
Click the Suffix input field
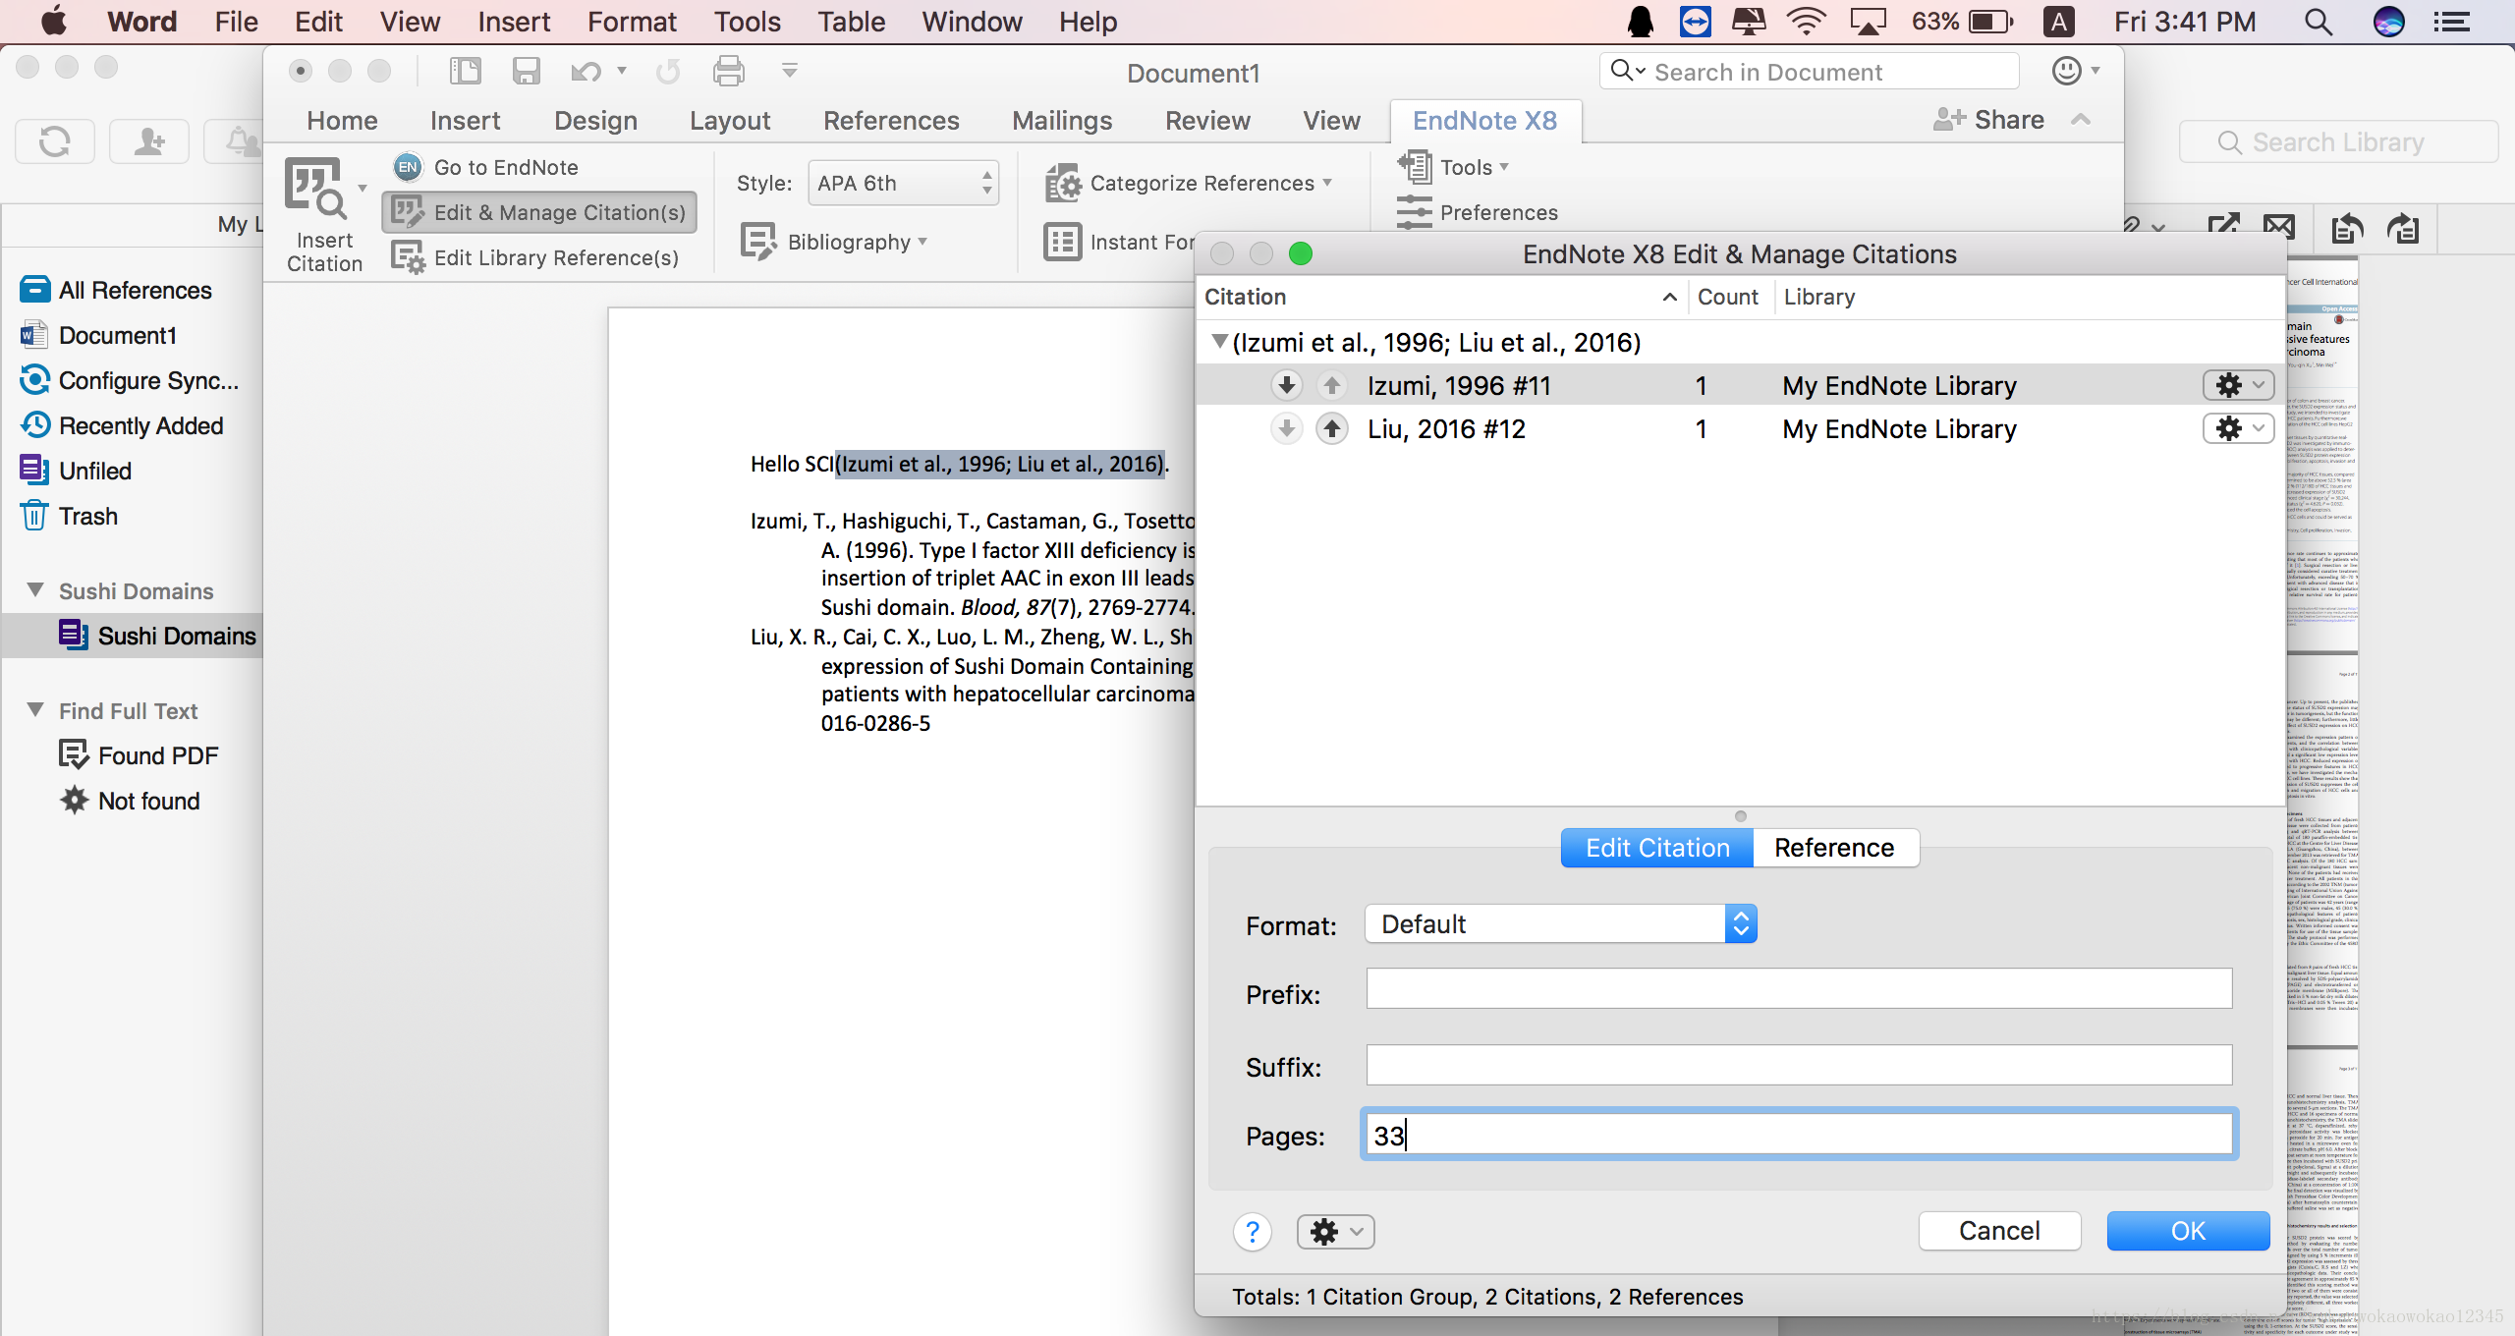1799,1066
